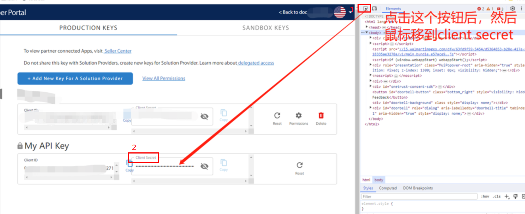525x214 pixels.
Task: Toggle the .cls class editor
Action: pos(497,197)
